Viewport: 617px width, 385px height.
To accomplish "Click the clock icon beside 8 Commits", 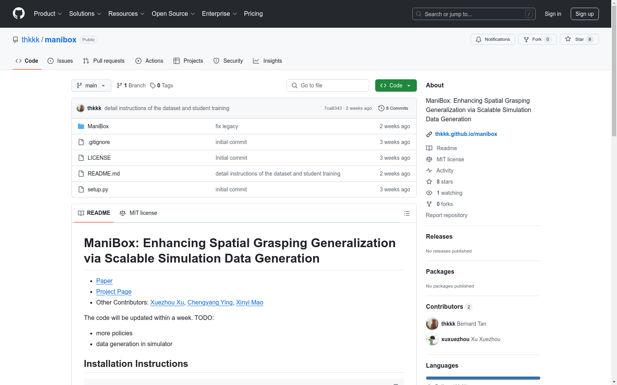I will tap(381, 108).
